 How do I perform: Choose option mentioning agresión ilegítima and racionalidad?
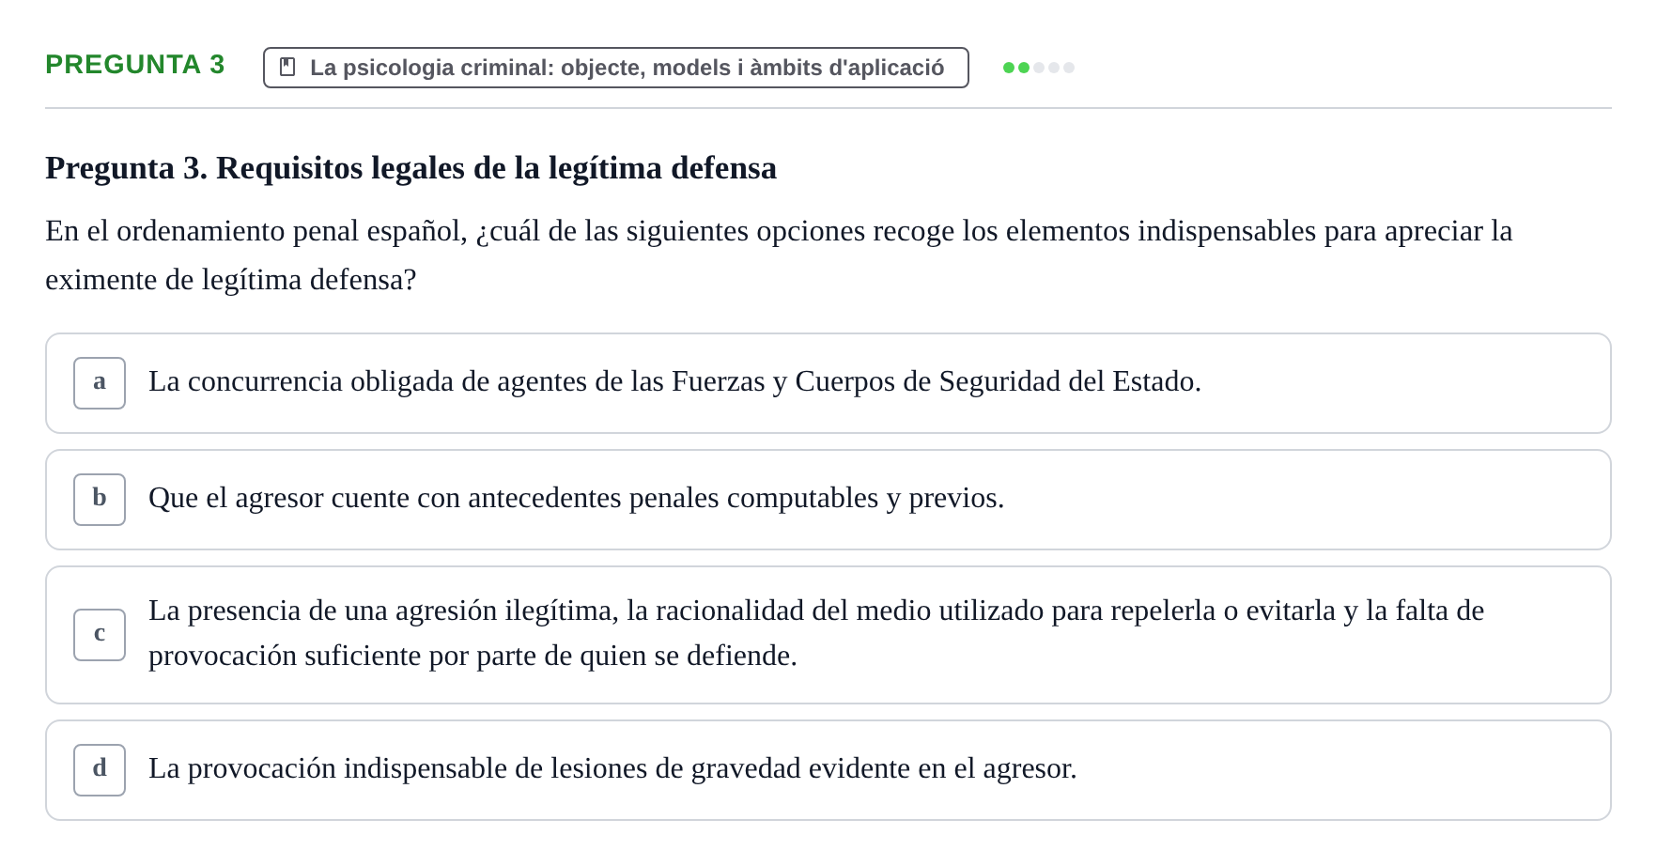click(x=828, y=635)
